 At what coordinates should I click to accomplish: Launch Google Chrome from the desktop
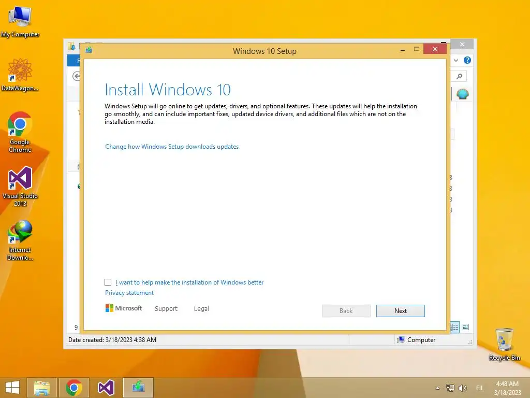[20, 132]
